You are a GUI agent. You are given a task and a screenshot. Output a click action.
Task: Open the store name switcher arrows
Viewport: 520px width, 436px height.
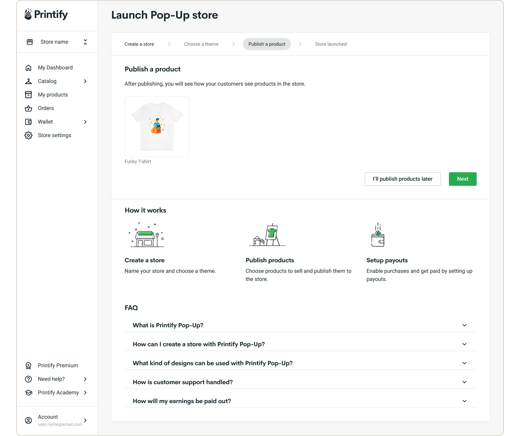click(x=85, y=42)
